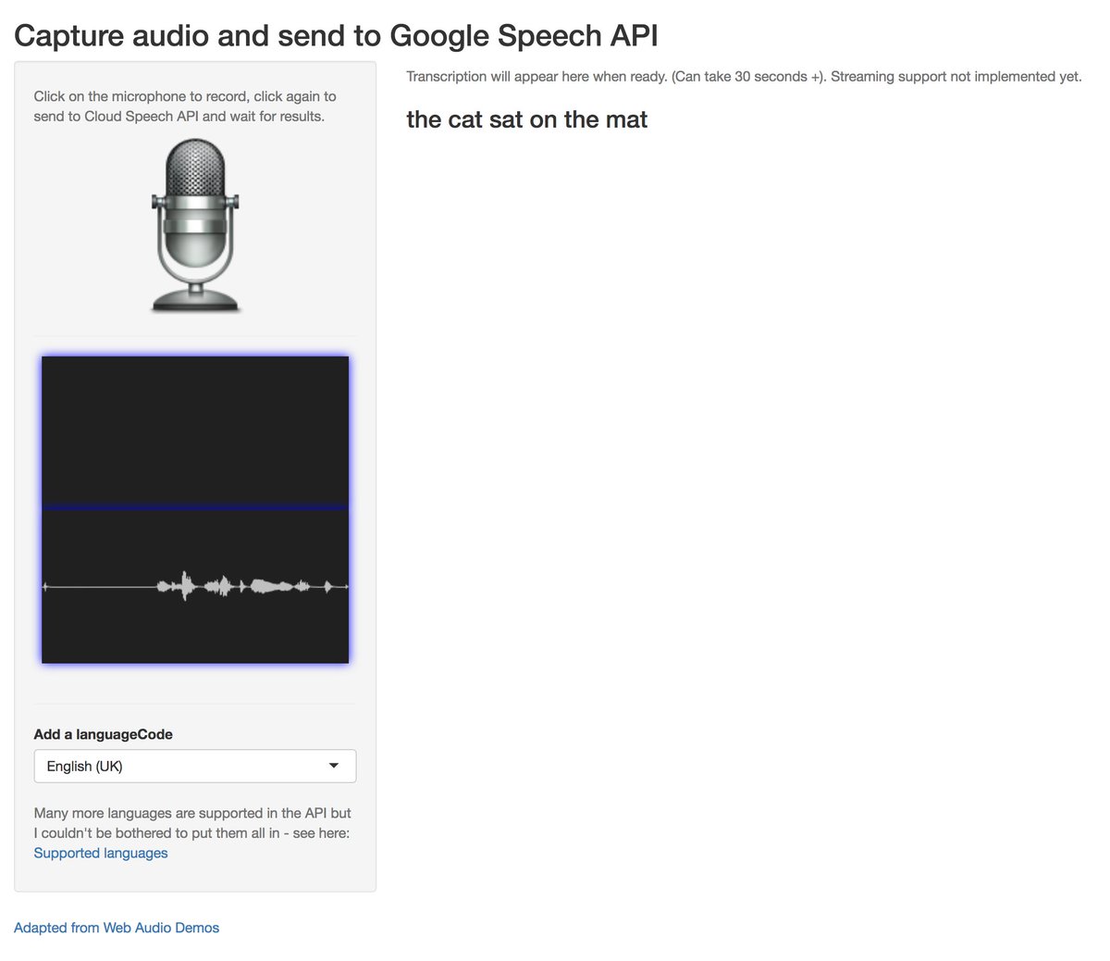Image resolution: width=1110 pixels, height=961 pixels.
Task: Click the gray waveform trace in the canvas
Action: (195, 586)
